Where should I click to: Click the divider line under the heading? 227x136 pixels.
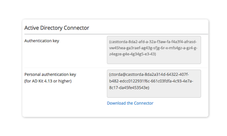116,34
